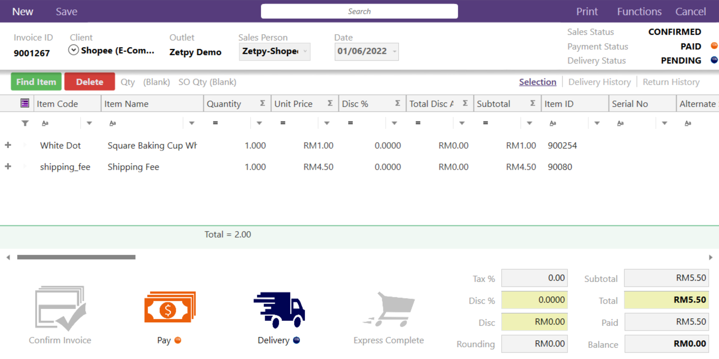Click the blue Delivery truck icon
Viewport: 719px width, 359px height.
tap(279, 310)
